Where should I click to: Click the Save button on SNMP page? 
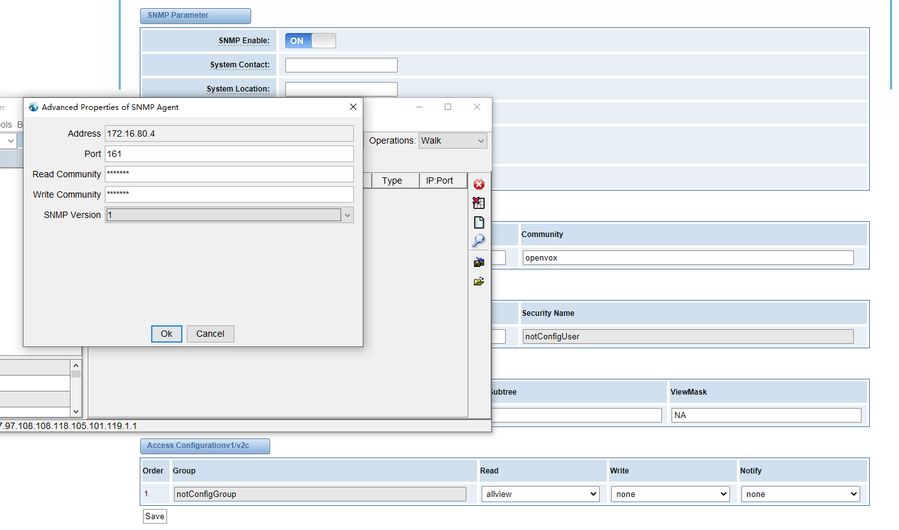point(154,516)
